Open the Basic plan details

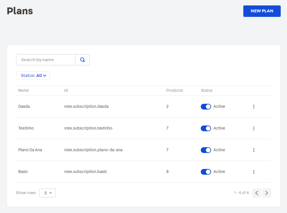point(23,172)
